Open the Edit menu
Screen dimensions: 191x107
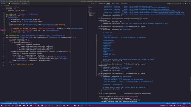(7, 1)
